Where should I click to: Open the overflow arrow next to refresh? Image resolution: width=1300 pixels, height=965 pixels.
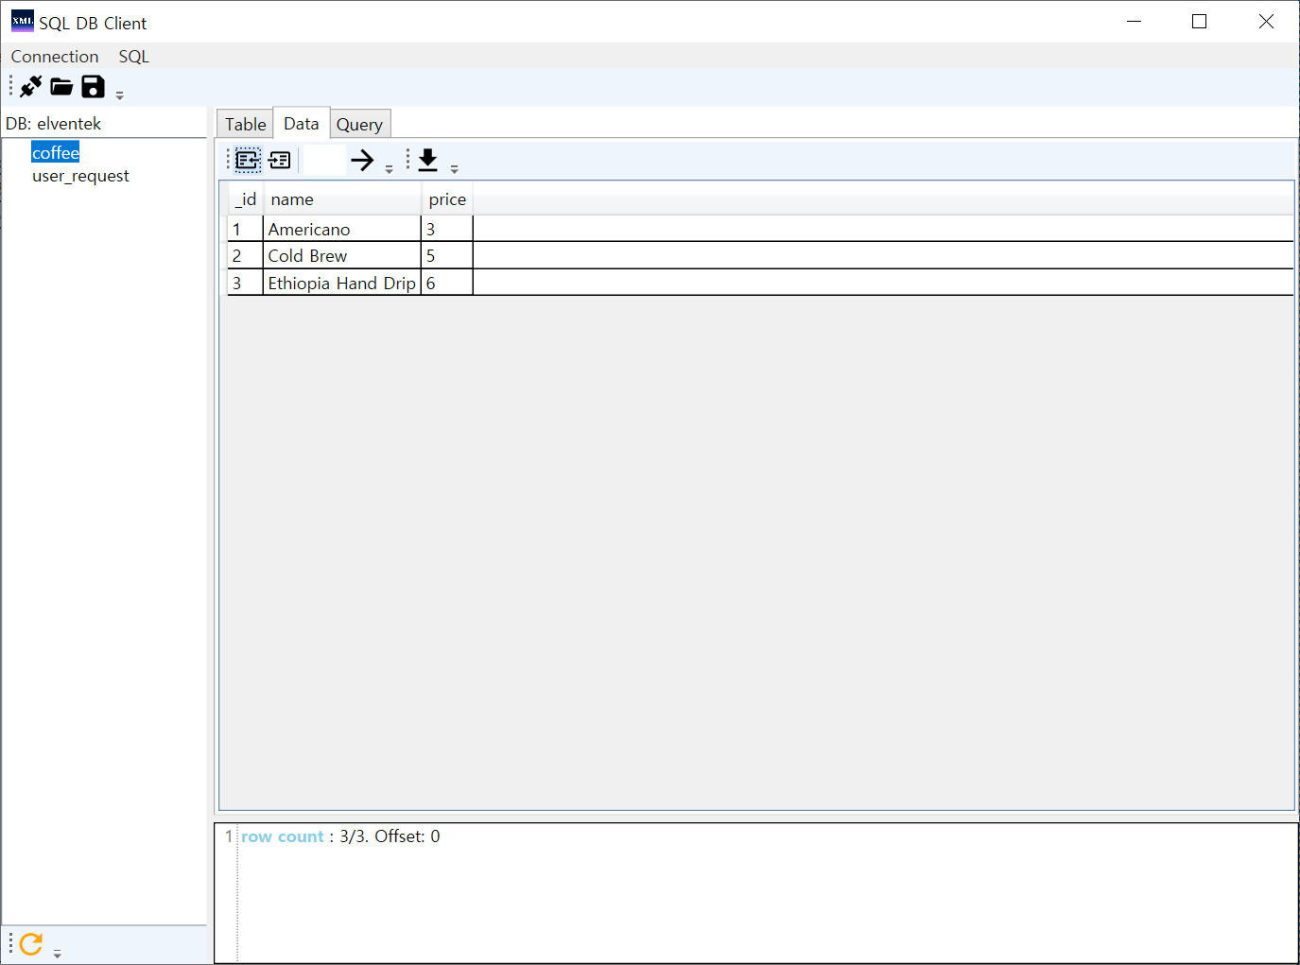click(x=58, y=954)
